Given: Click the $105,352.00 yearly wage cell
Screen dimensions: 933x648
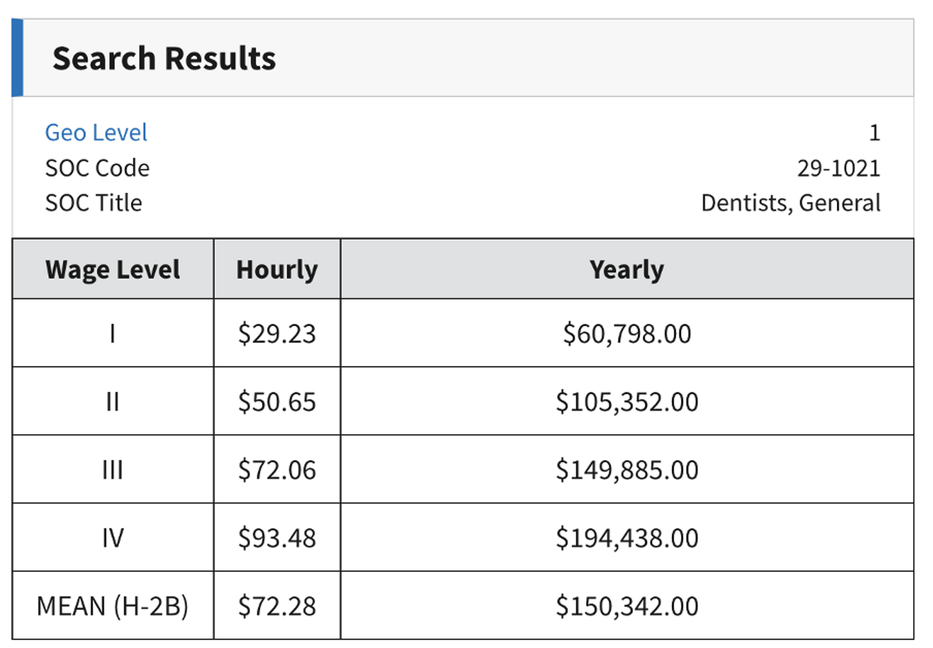Looking at the screenshot, I should (626, 401).
